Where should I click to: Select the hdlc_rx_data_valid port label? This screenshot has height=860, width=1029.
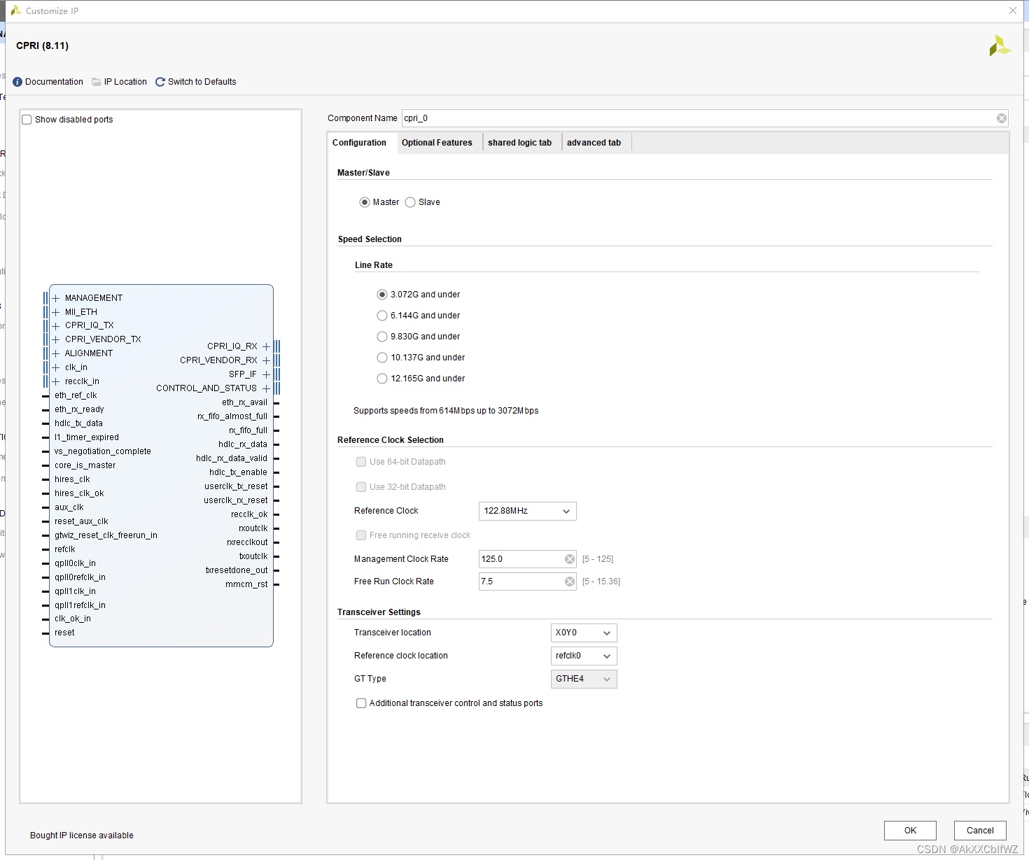(x=232, y=458)
